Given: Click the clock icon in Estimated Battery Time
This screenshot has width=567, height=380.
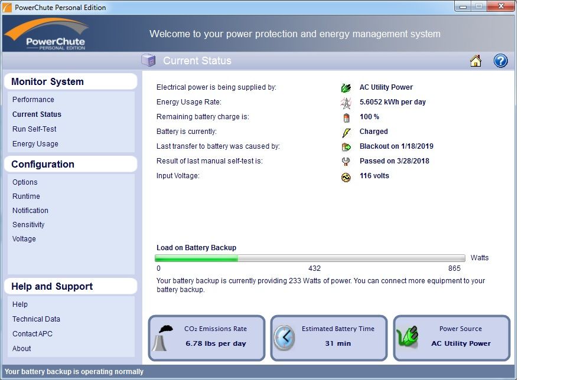Looking at the screenshot, I should [284, 338].
